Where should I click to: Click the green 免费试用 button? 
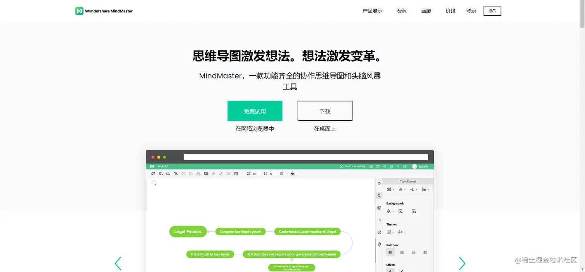[255, 111]
